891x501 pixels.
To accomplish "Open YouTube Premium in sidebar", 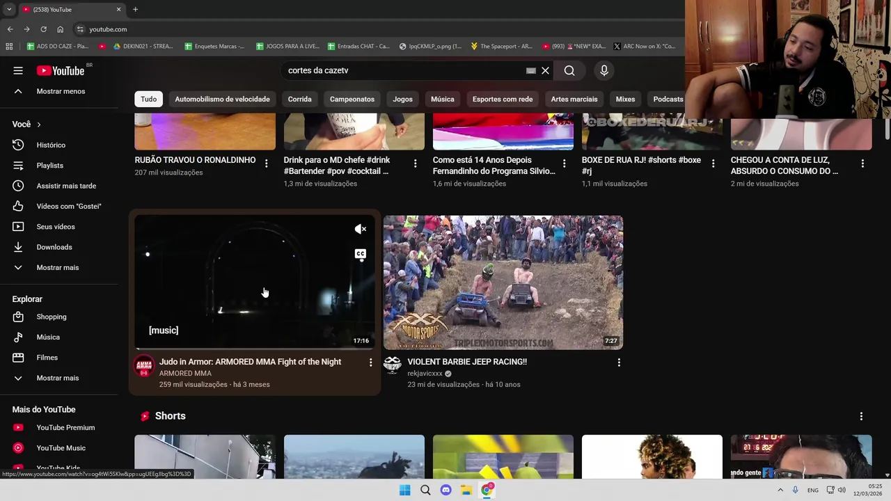I will [65, 427].
